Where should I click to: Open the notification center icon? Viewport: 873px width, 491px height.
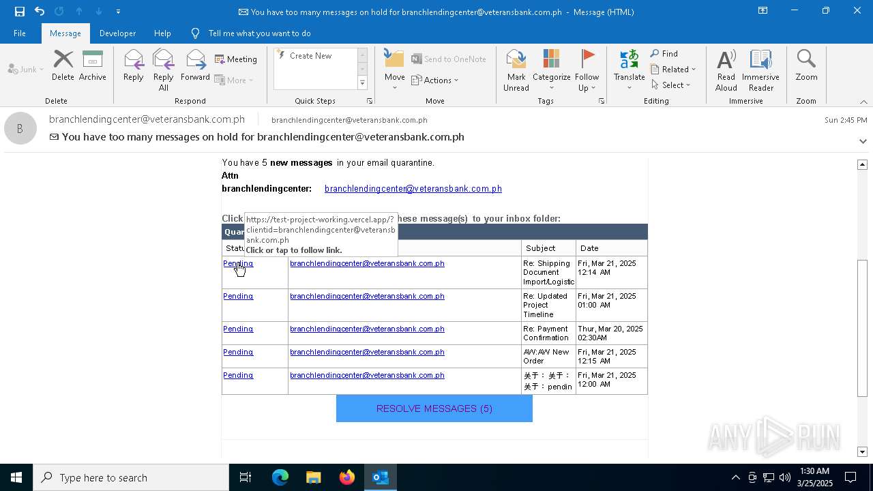pos(850,477)
